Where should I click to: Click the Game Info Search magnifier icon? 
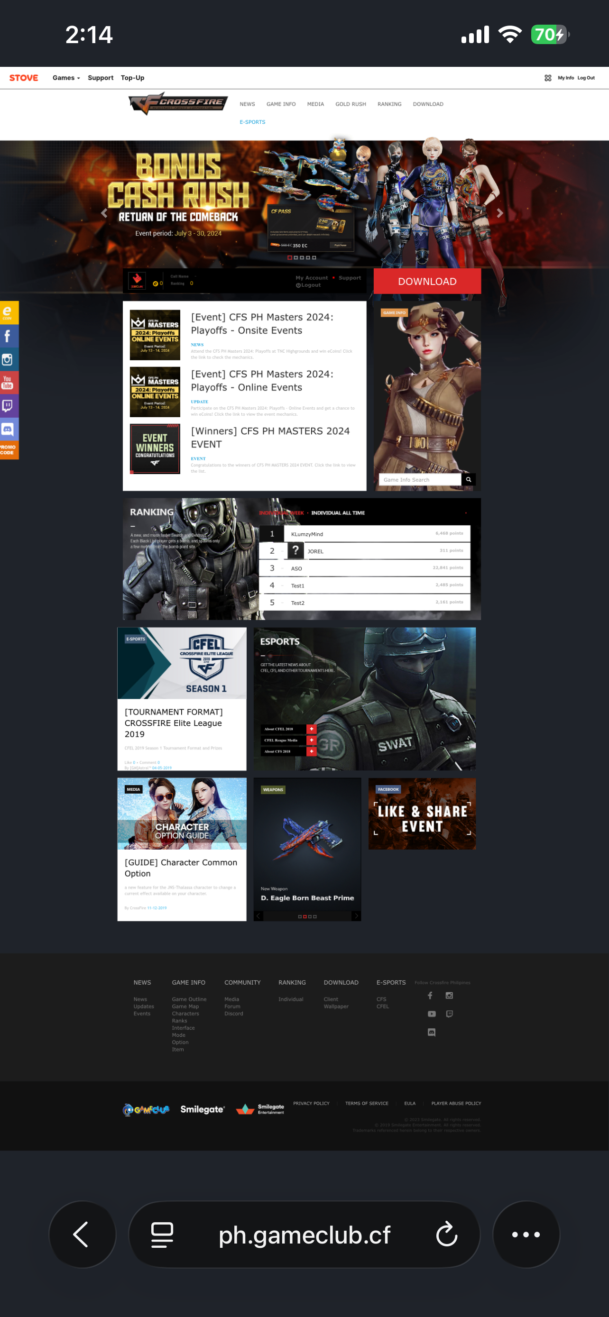(x=468, y=480)
